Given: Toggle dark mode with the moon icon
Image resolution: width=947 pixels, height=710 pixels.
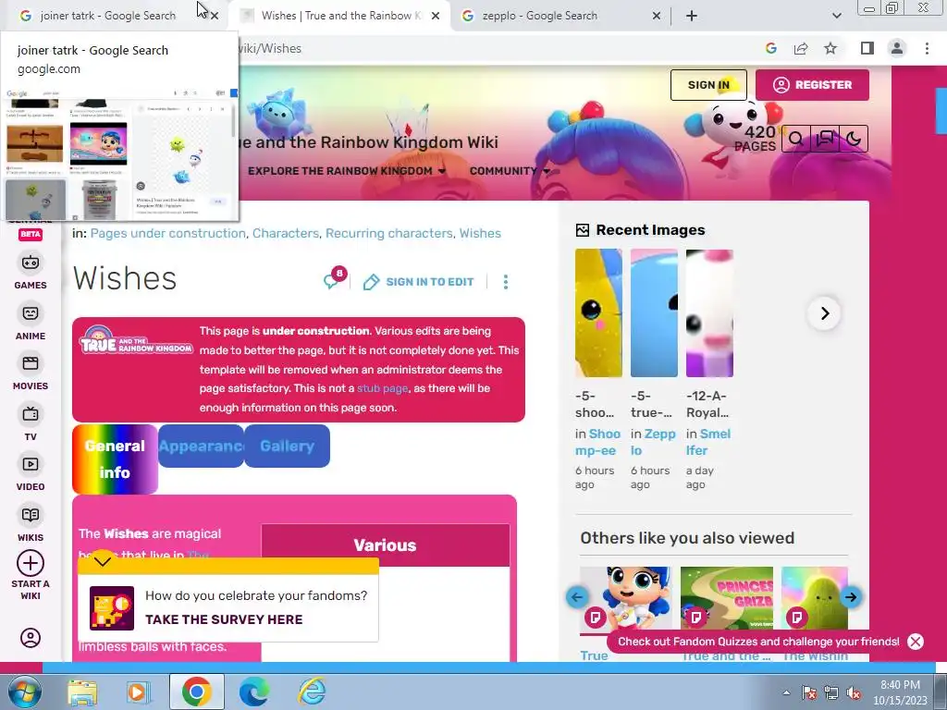Looking at the screenshot, I should (854, 139).
